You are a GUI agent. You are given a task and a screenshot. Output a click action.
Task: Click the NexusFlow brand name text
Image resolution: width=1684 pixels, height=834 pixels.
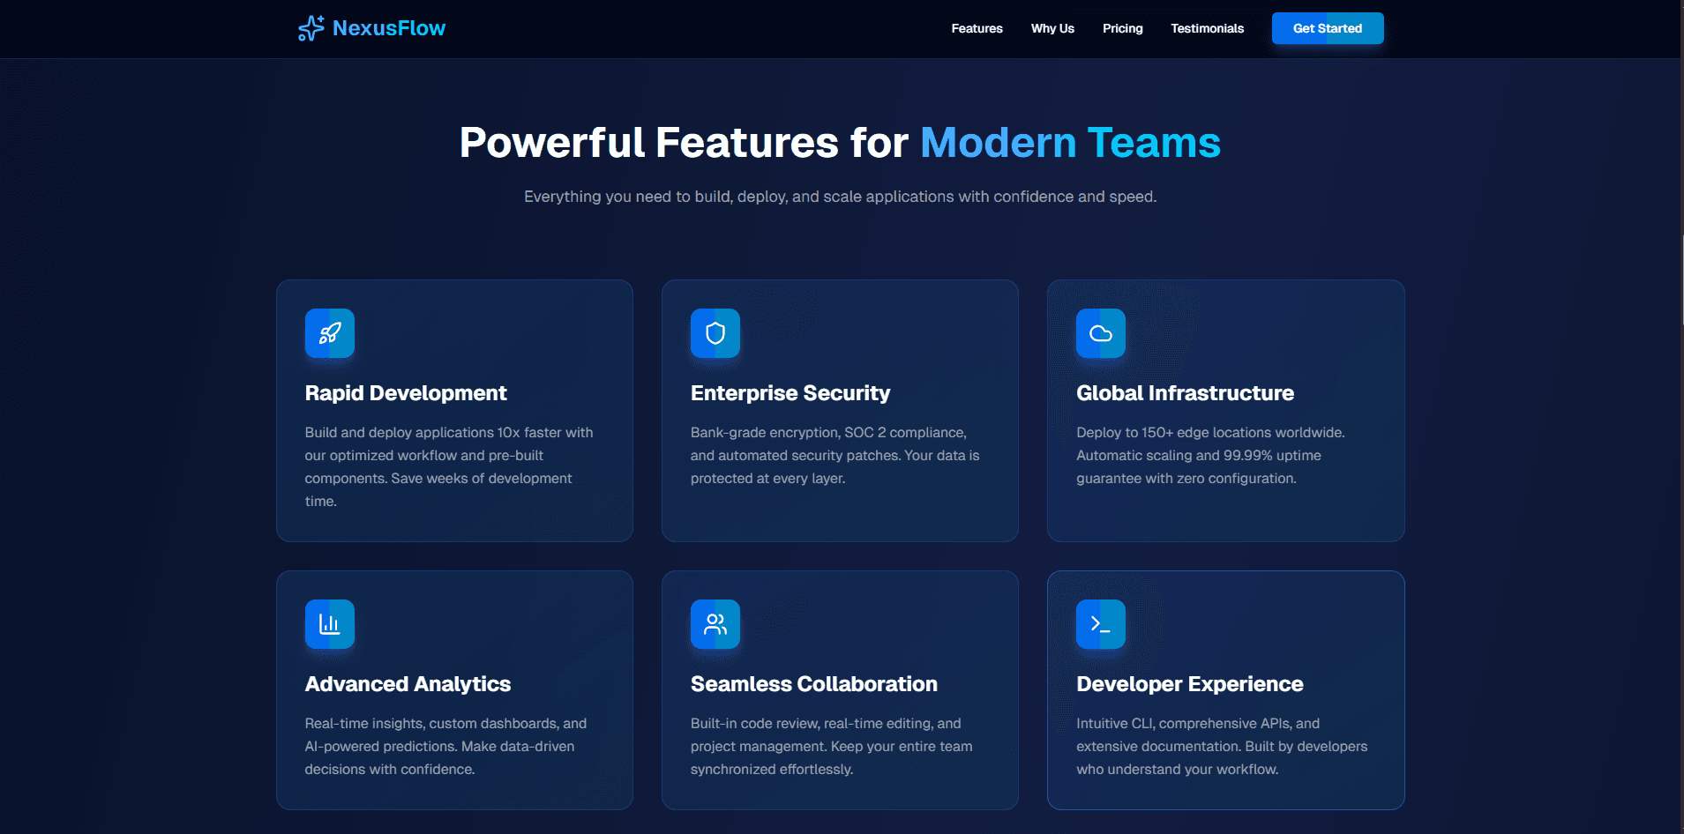pyautogui.click(x=388, y=28)
